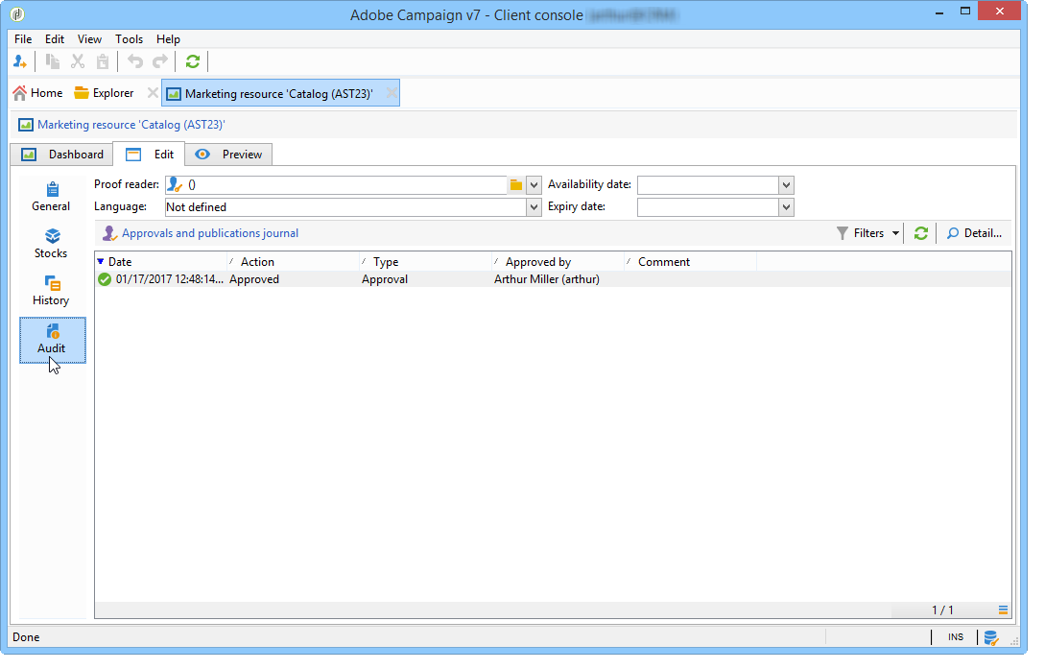
Task: Click the Marketing resource 'Catalog (AST23)' breadcrumb link
Action: coord(131,126)
